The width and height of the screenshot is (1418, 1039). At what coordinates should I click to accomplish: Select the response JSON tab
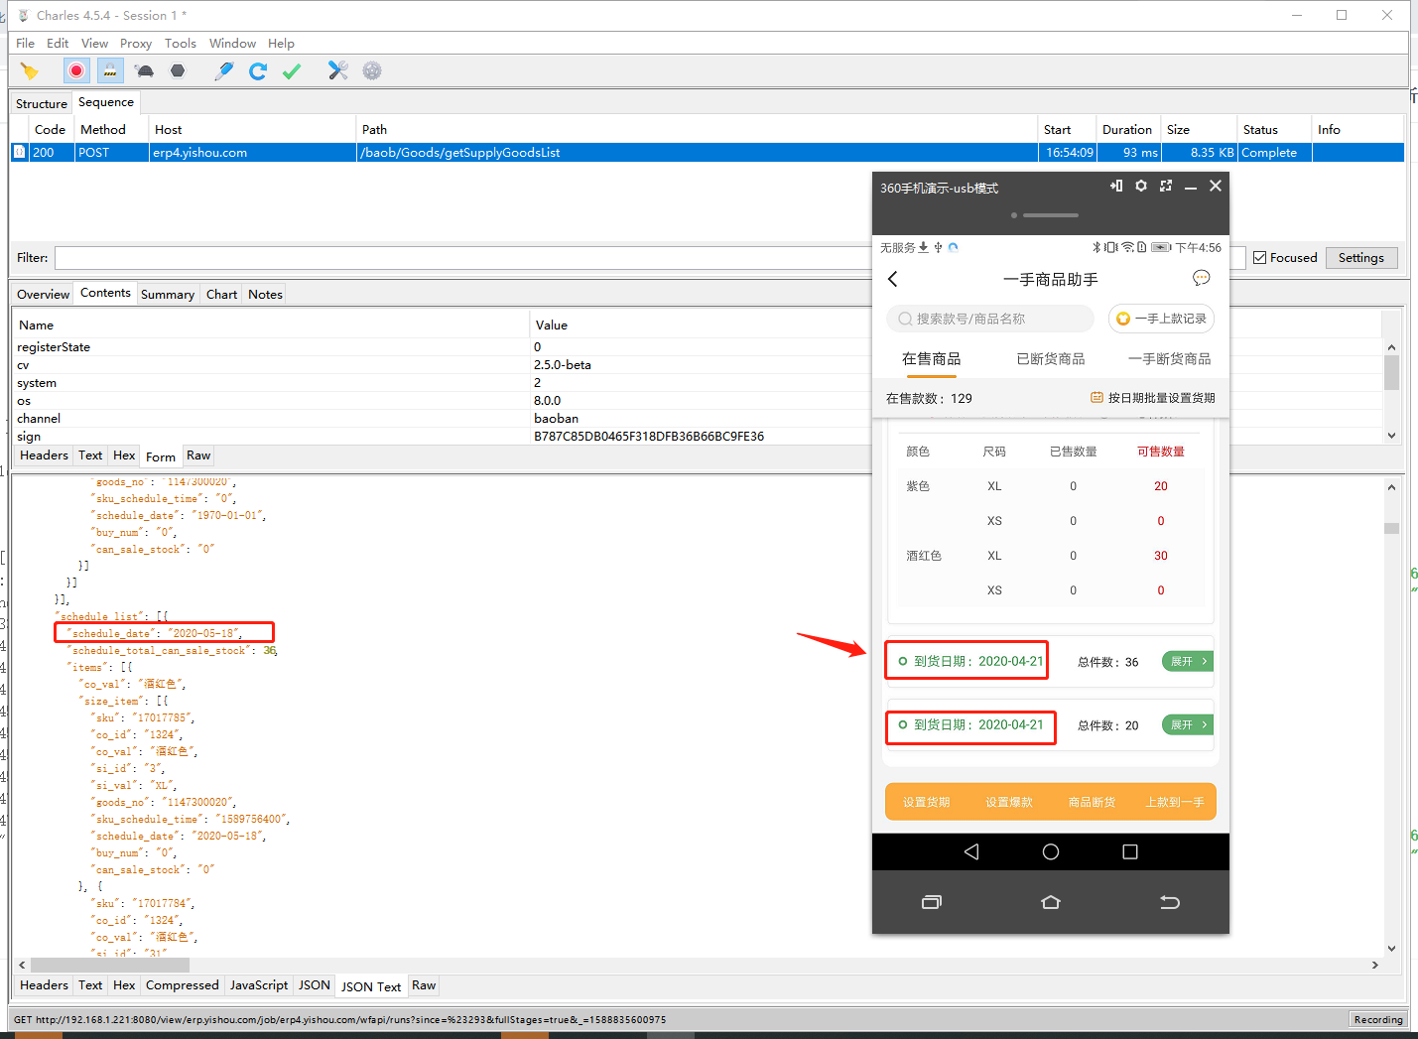[315, 985]
